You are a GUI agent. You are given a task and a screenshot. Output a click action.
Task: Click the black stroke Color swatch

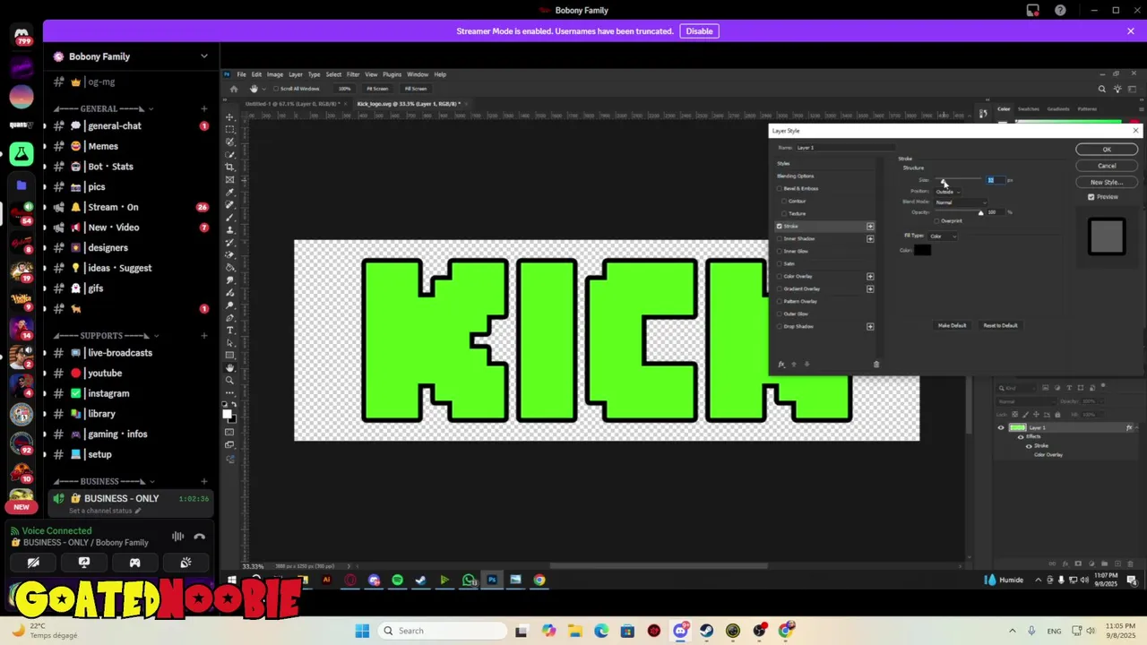(922, 250)
